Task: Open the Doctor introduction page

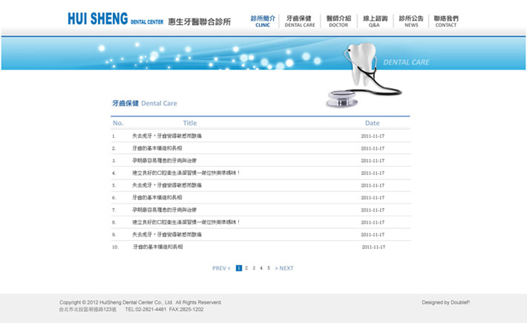Action: [x=338, y=21]
